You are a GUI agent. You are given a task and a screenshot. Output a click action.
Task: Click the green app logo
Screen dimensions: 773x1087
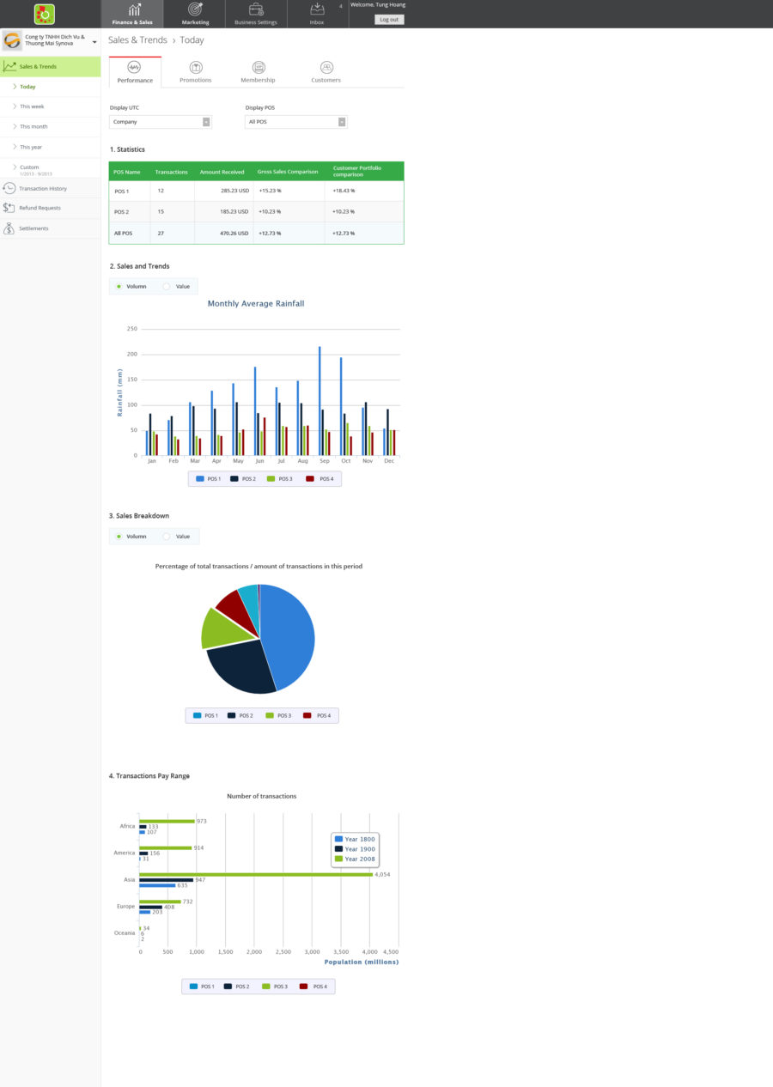(x=45, y=14)
